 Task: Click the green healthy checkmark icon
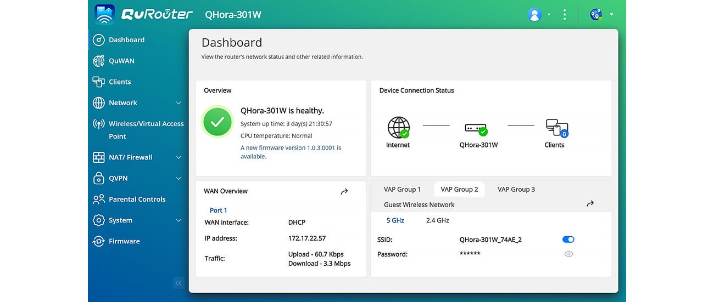pos(217,122)
